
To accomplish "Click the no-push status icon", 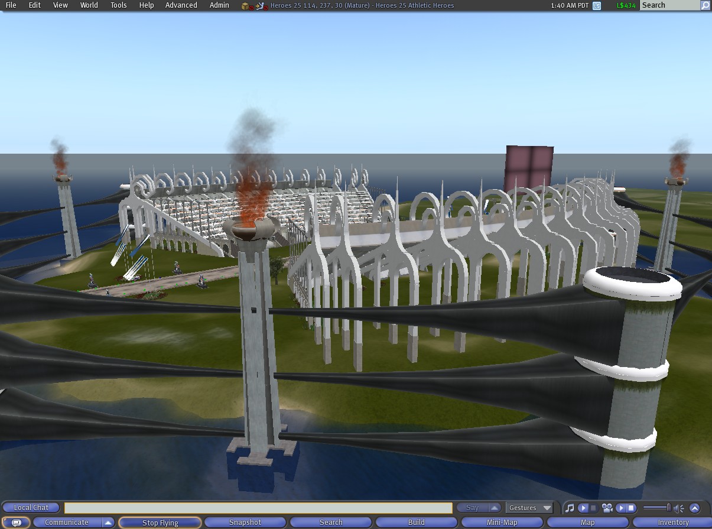I will tap(262, 6).
